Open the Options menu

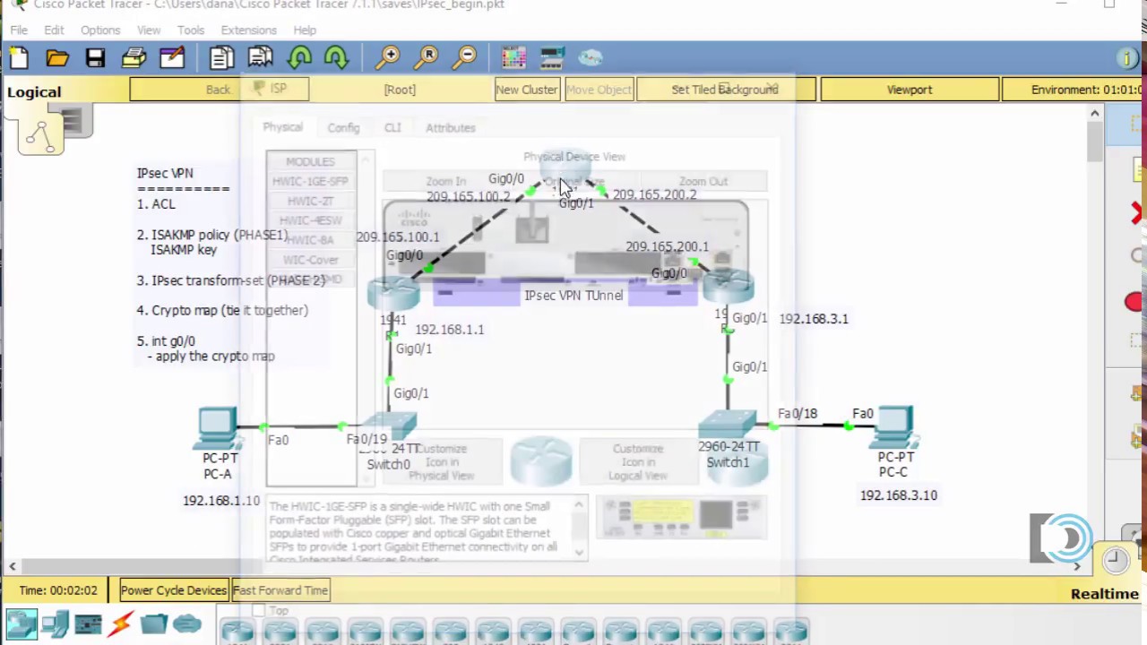[x=100, y=30]
